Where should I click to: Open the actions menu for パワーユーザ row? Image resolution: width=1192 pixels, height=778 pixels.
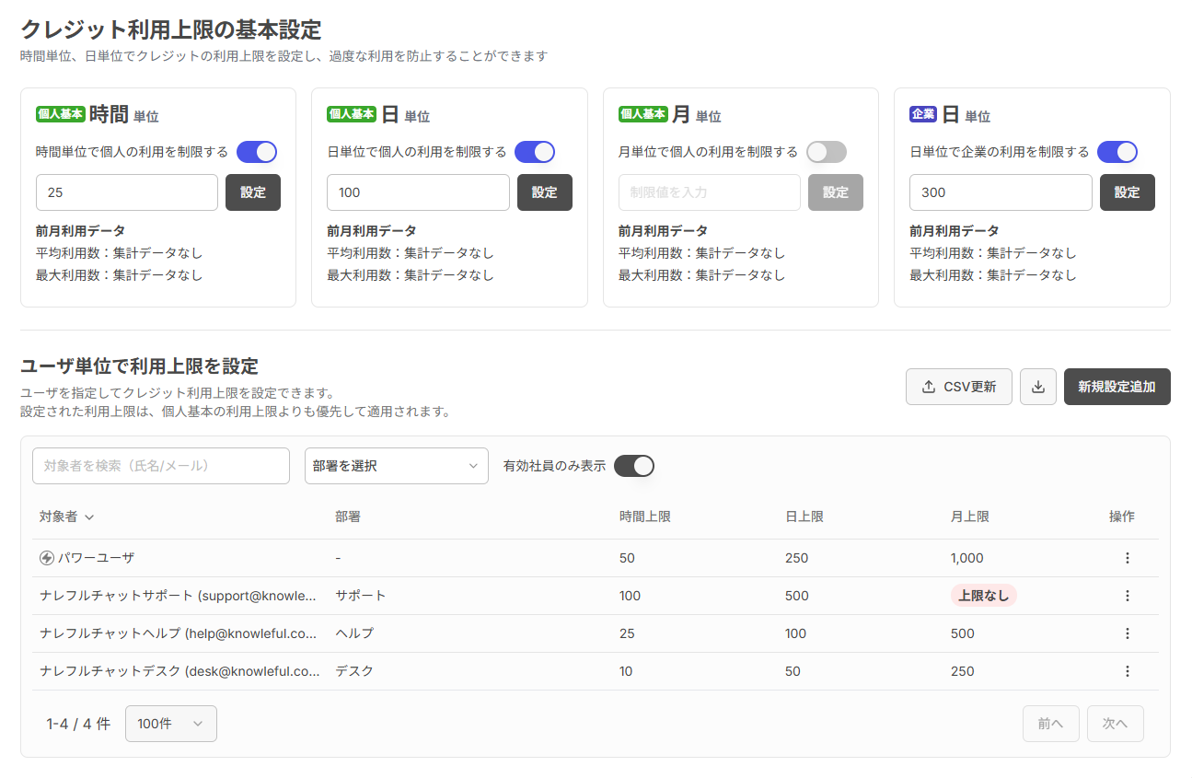1128,558
